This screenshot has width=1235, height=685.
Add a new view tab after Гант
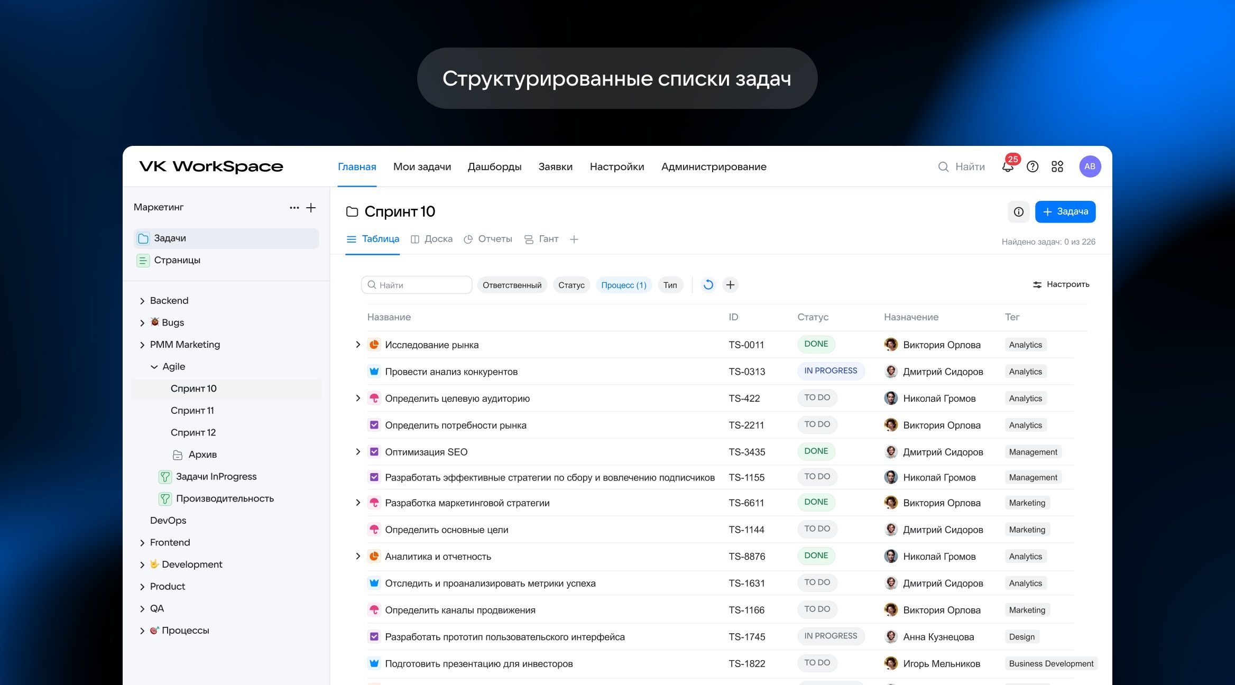tap(574, 239)
